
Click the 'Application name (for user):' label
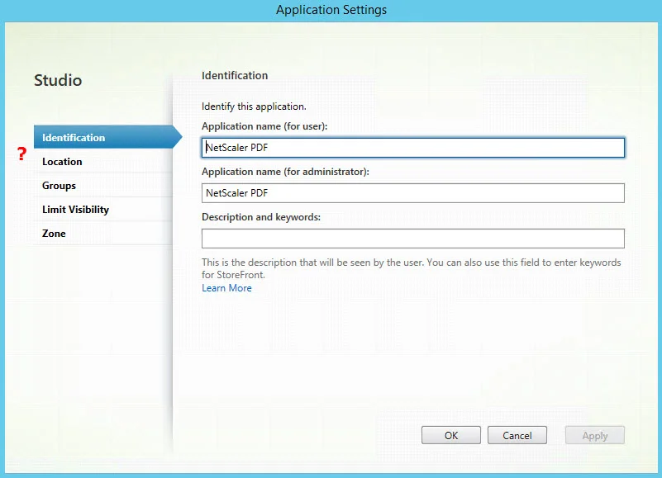[264, 126]
